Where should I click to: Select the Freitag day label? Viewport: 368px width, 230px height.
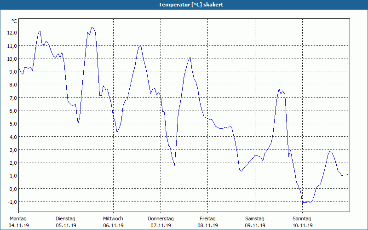click(x=207, y=219)
